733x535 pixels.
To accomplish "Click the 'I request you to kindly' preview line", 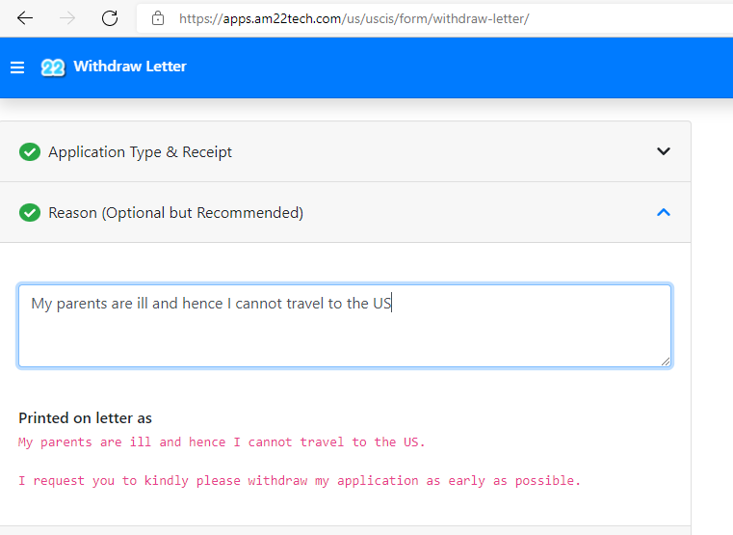I will 300,480.
